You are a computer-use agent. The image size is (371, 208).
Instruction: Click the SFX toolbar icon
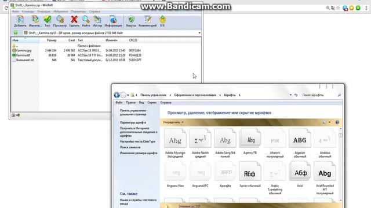[x=162, y=21]
